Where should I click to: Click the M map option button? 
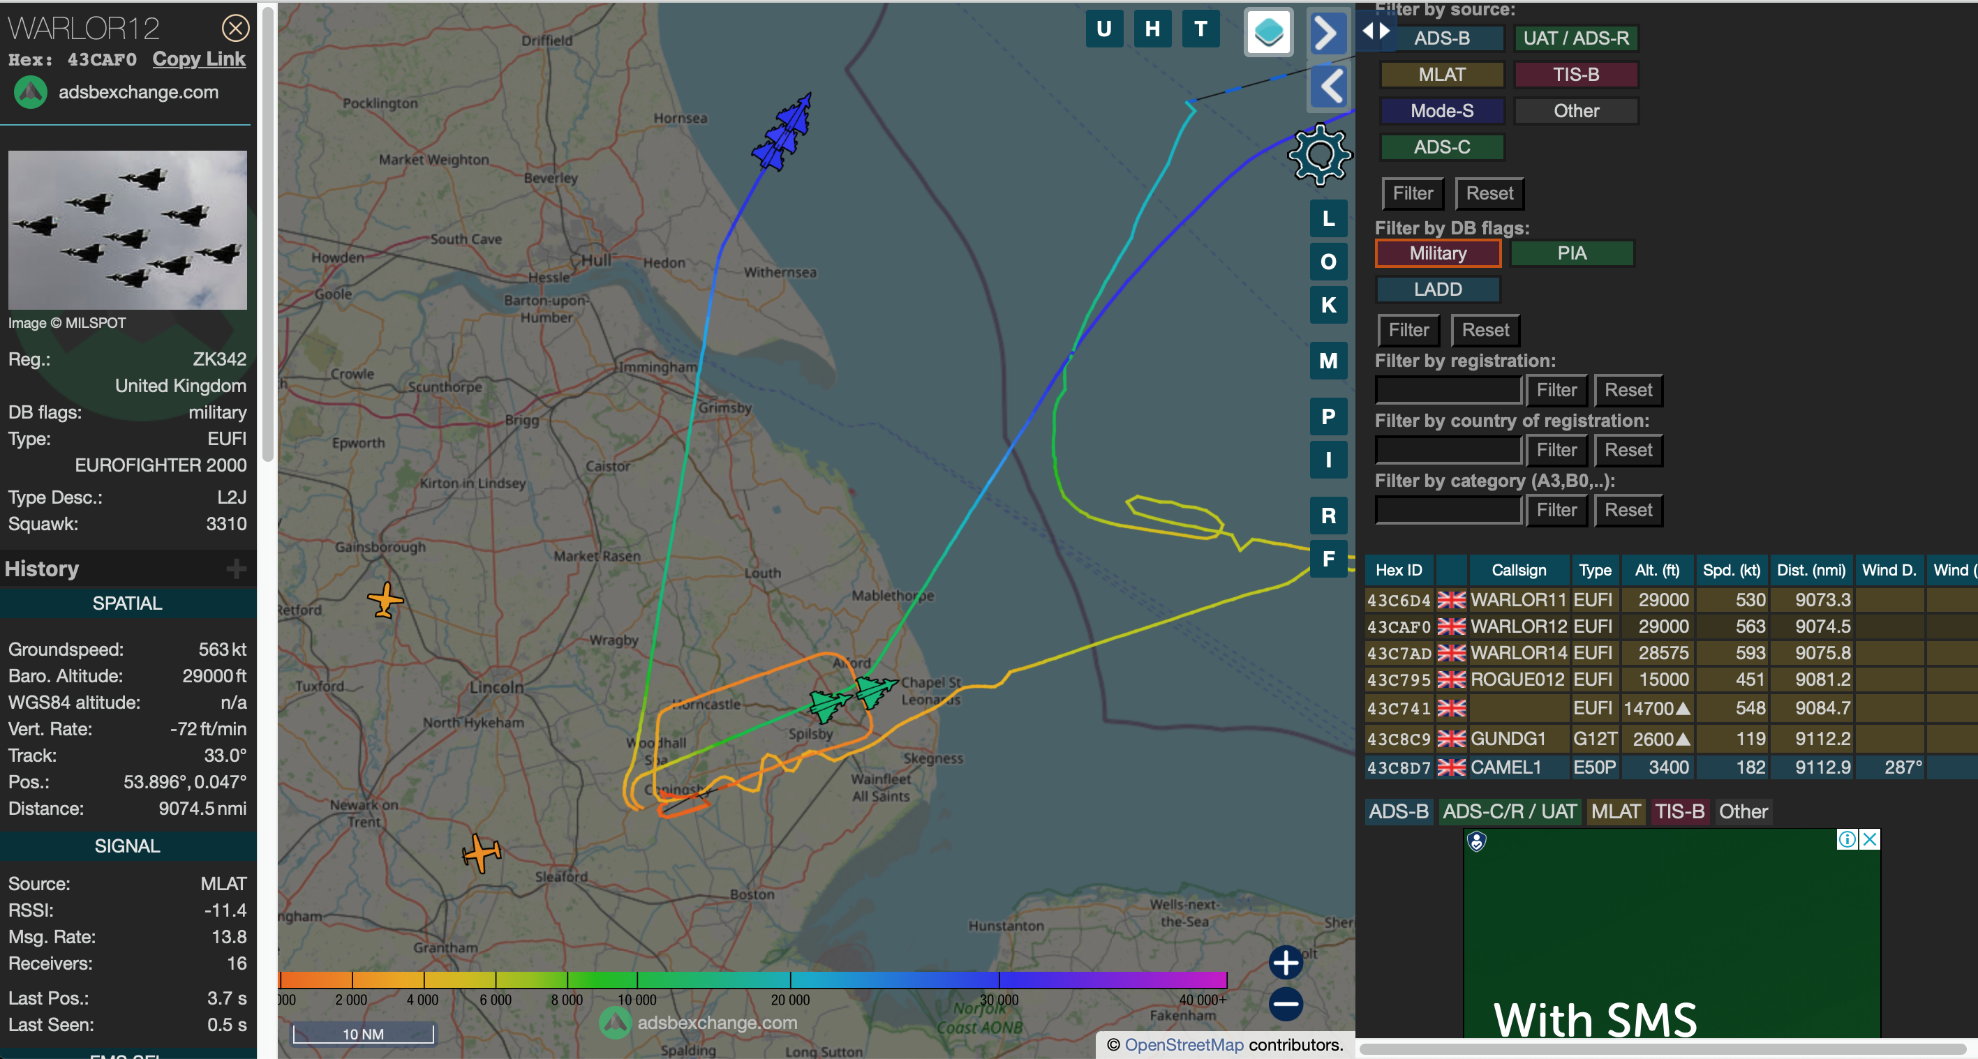[1328, 361]
